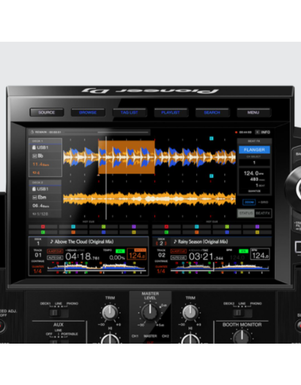Screen dimensions: 301x385
Task: Select the FLANGER beat effect
Action: [254, 150]
